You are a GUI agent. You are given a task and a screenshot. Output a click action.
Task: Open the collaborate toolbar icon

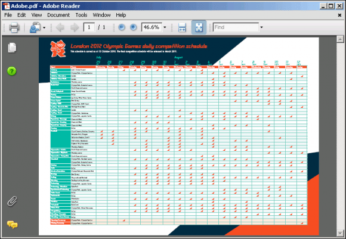(x=35, y=27)
